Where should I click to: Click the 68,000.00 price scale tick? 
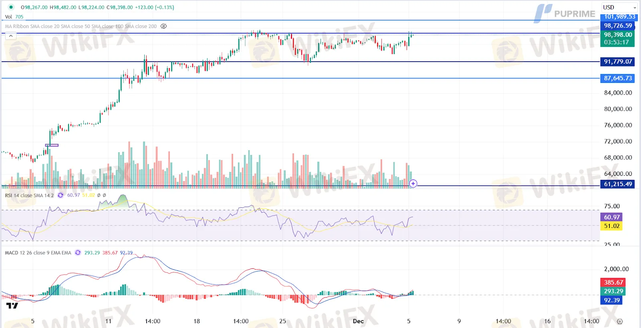pos(618,158)
